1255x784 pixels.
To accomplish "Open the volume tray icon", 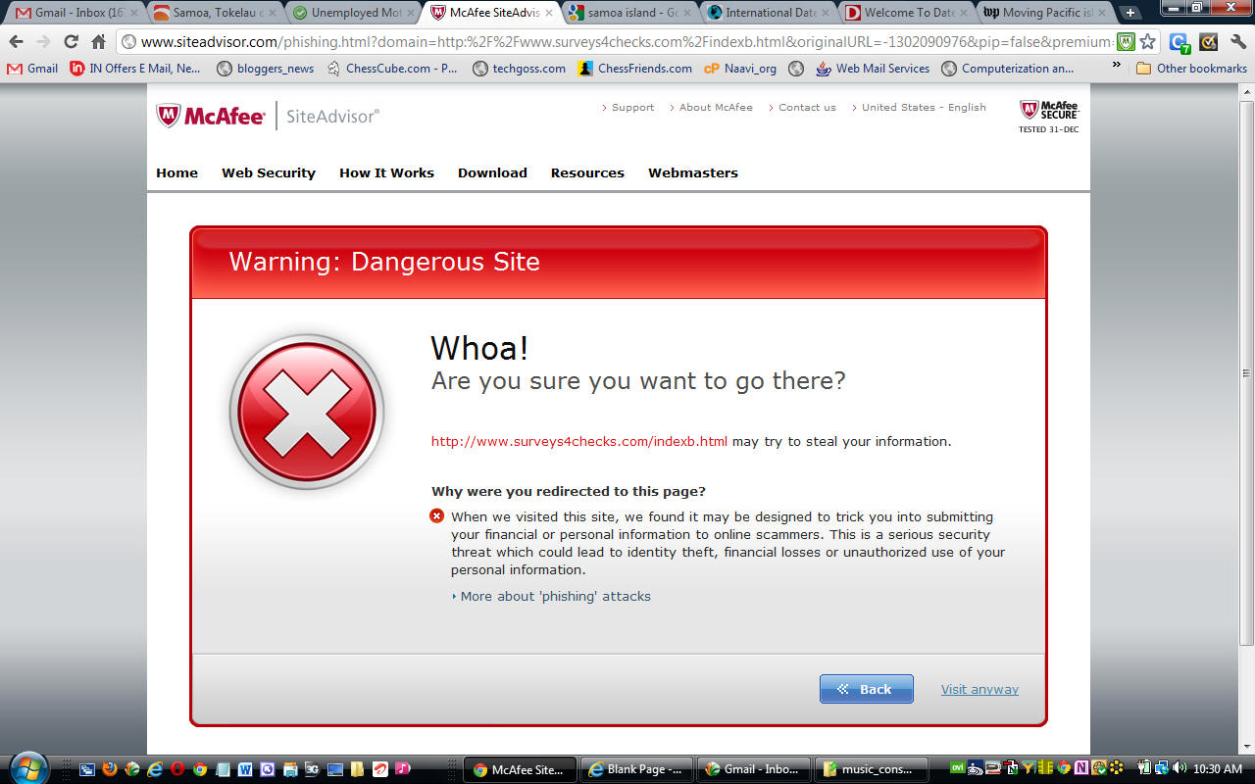I will pyautogui.click(x=1179, y=767).
